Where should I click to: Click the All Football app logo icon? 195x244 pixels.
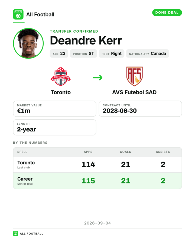tap(18, 14)
